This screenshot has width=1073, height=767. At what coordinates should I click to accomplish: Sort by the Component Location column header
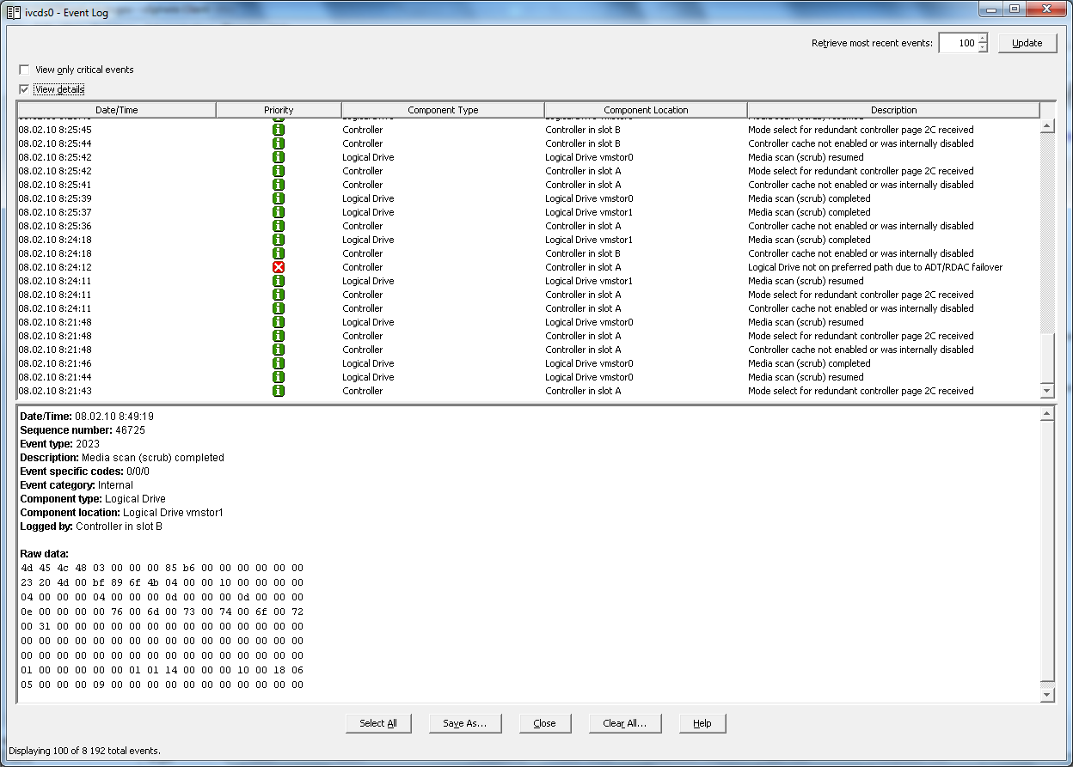646,110
